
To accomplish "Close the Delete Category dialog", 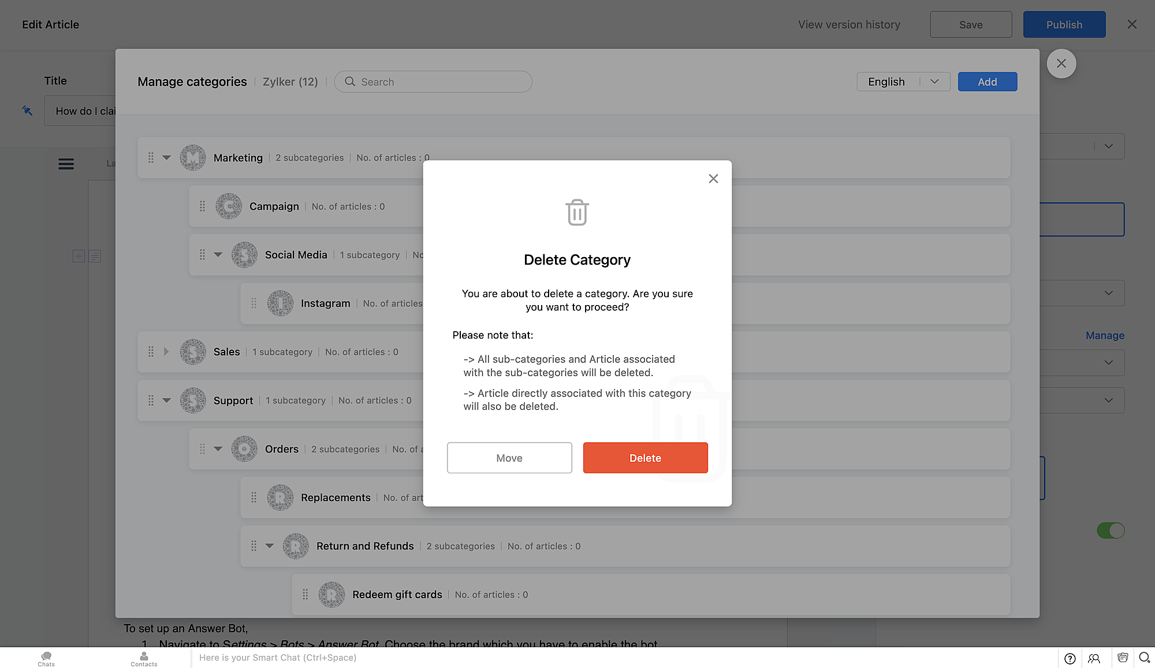I will coord(713,179).
